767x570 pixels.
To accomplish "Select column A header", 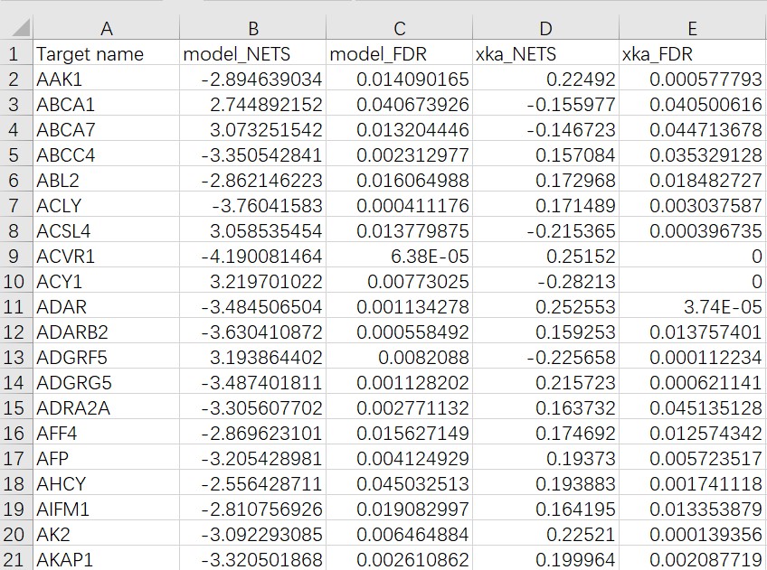I will pyautogui.click(x=106, y=28).
